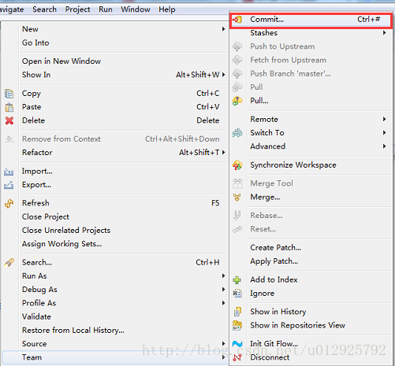Choose Close Unrelated Projects
Viewport: 395px width, 366px height.
tap(66, 231)
